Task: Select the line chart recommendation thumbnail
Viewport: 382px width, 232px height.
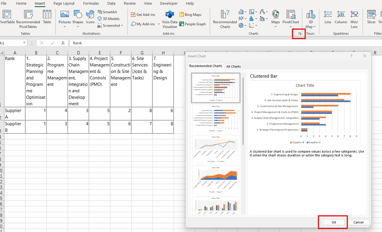Action: (216, 148)
